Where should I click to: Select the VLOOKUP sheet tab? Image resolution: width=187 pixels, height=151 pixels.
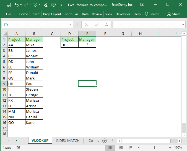40,140
